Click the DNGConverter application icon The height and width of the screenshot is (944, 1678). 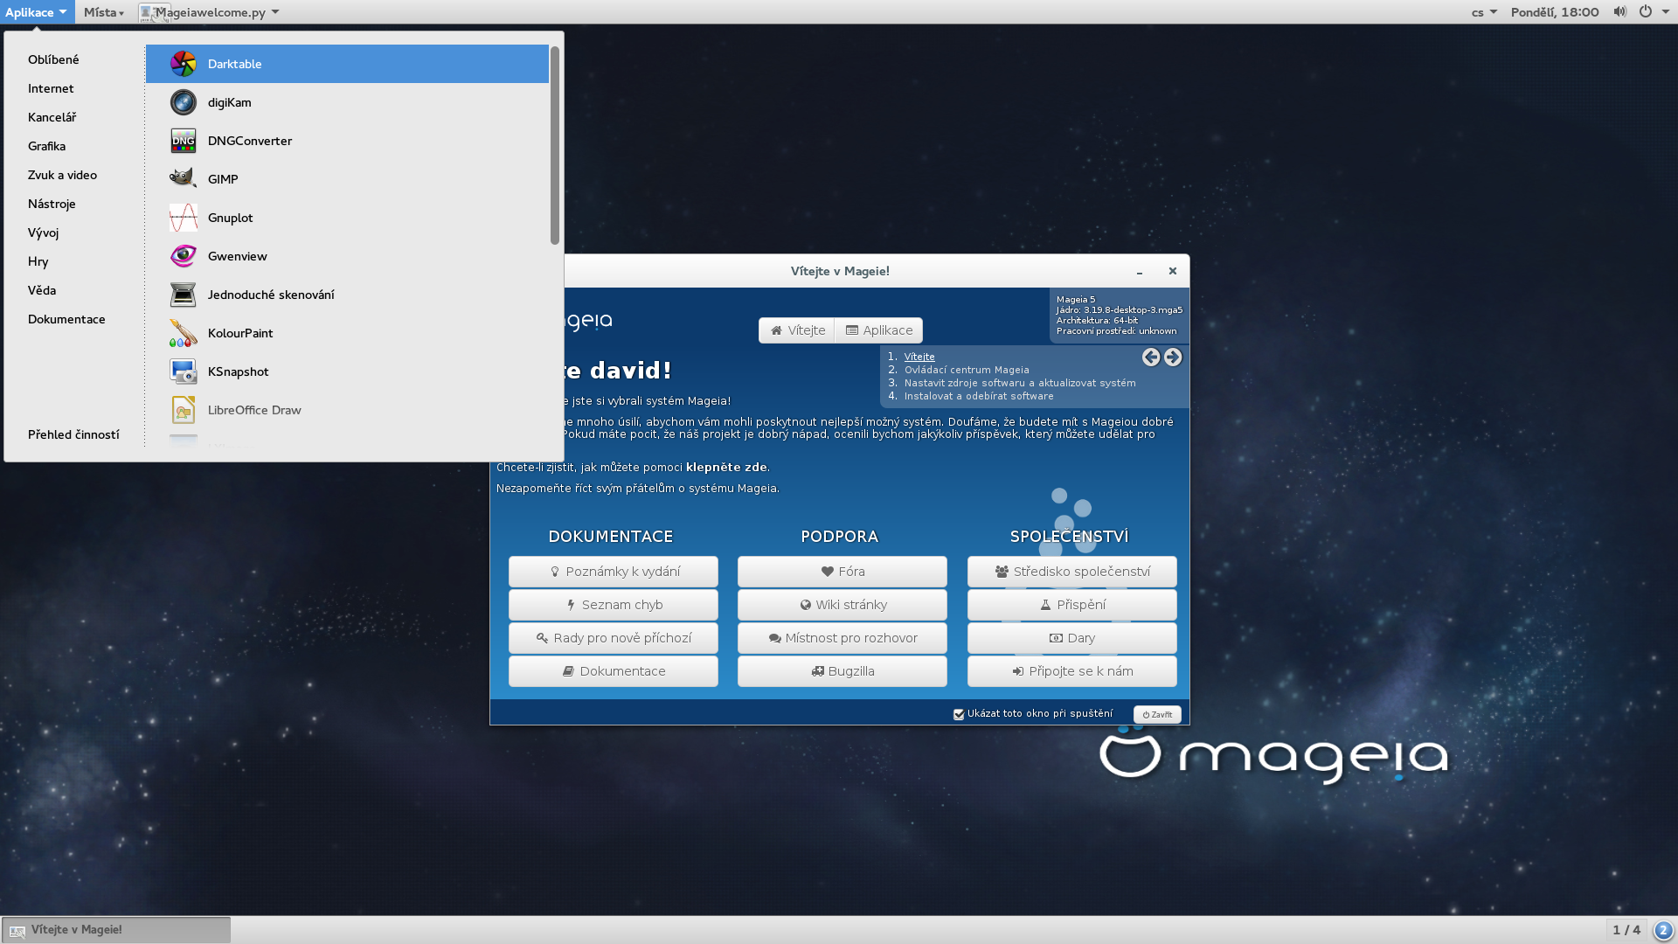pos(183,141)
